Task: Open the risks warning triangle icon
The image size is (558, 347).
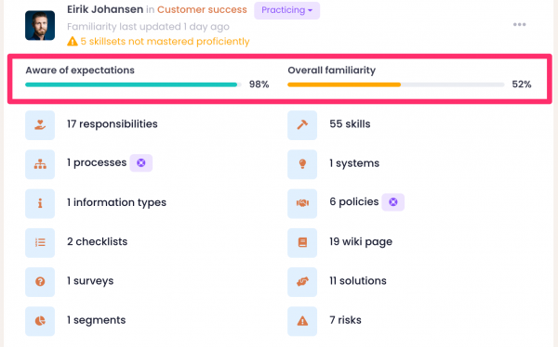Action: tap(302, 321)
